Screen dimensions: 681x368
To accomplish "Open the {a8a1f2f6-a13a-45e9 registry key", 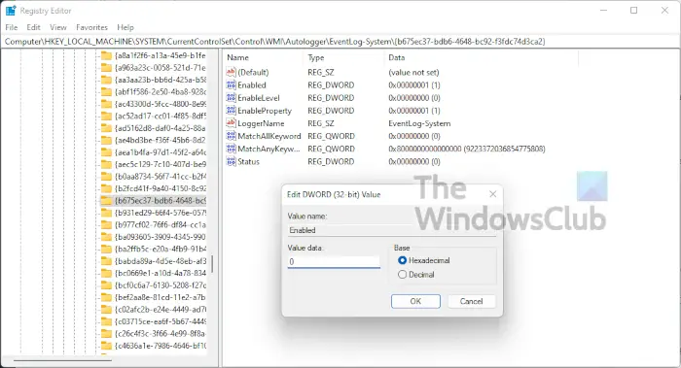I will (160, 55).
